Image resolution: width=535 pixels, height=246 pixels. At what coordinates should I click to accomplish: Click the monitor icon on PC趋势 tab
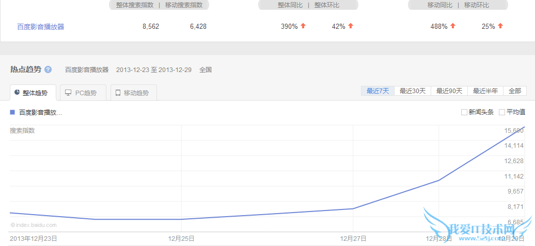pos(68,93)
